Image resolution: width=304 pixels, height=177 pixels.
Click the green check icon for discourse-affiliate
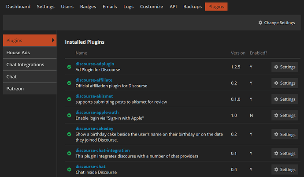tap(69, 83)
